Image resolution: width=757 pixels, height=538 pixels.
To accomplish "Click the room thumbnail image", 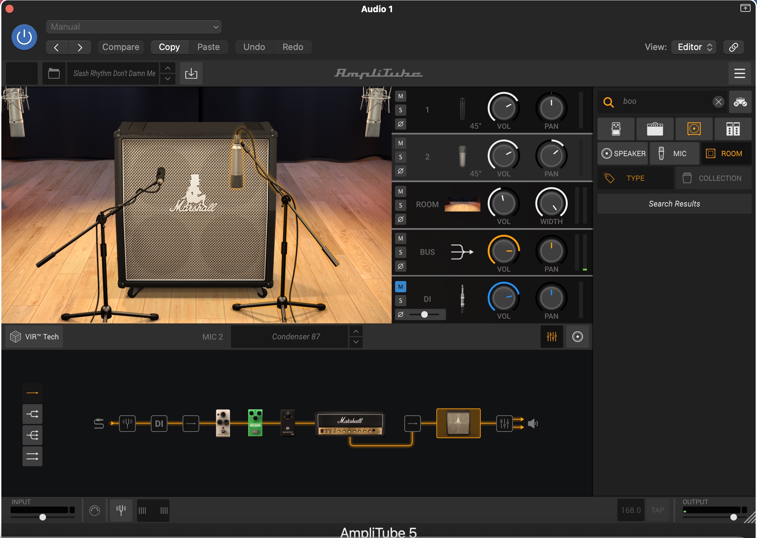I will 462,204.
